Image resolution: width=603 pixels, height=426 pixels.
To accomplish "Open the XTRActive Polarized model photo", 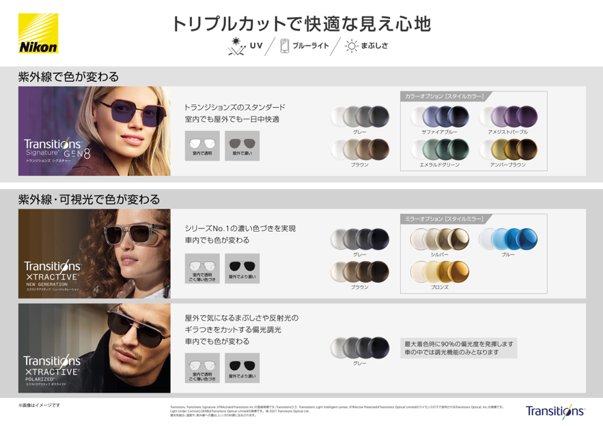I will pos(94,348).
